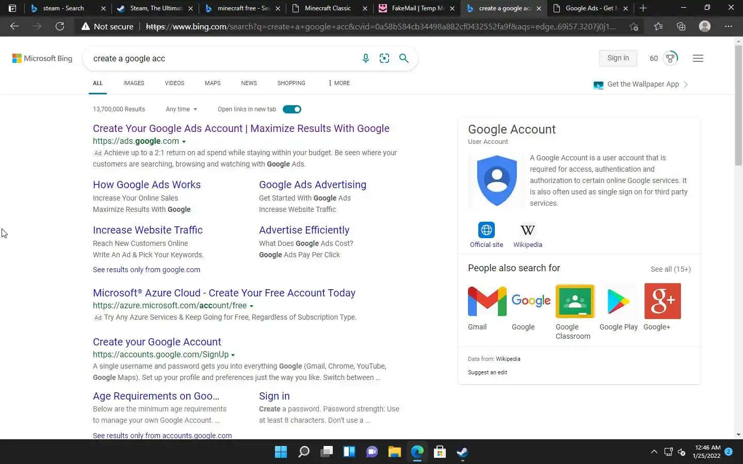Open the Wikipedia W icon link
Viewport: 743px width, 464px height.
(x=527, y=230)
